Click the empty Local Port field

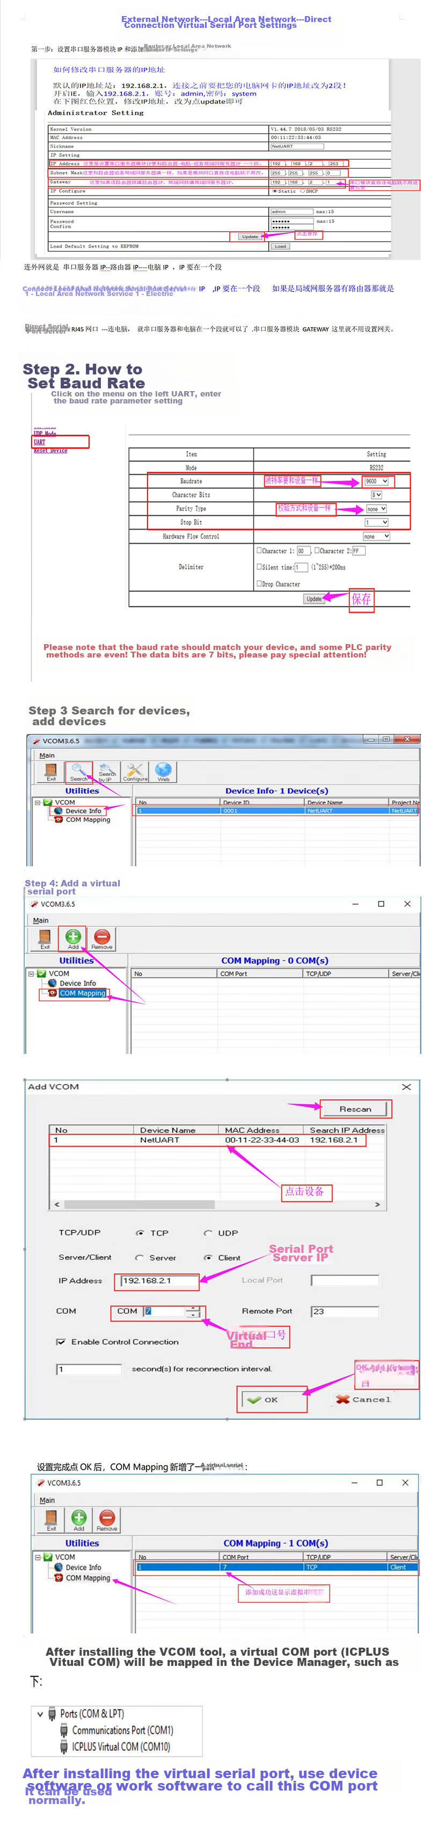click(345, 1280)
